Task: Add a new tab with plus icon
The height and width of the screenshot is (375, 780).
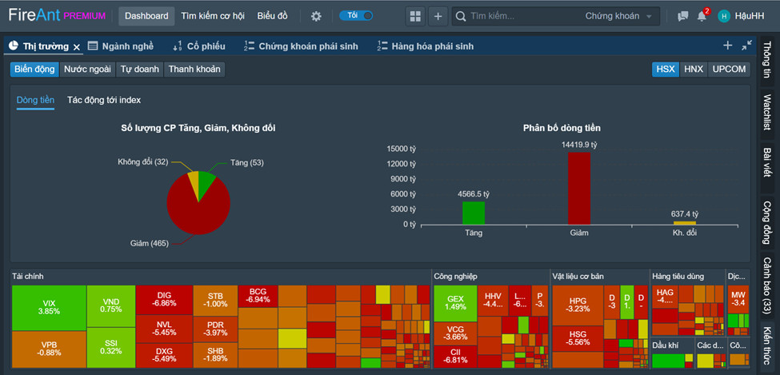Action: point(728,46)
